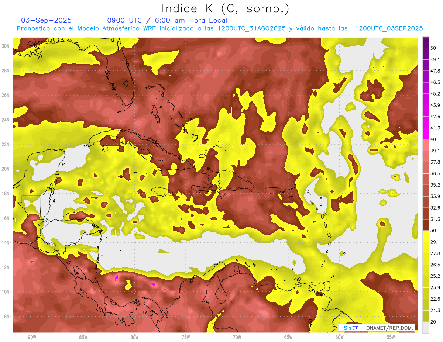Click longitude axis label "85W"
This screenshot has width=443, height=342.
83,337
